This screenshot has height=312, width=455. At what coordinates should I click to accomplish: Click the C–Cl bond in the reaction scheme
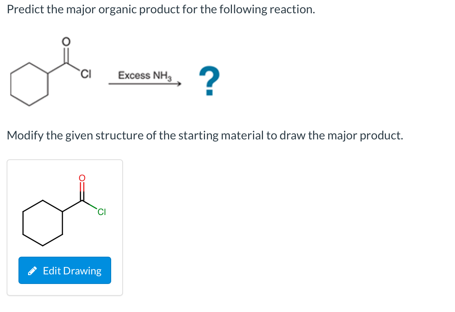[x=74, y=67]
